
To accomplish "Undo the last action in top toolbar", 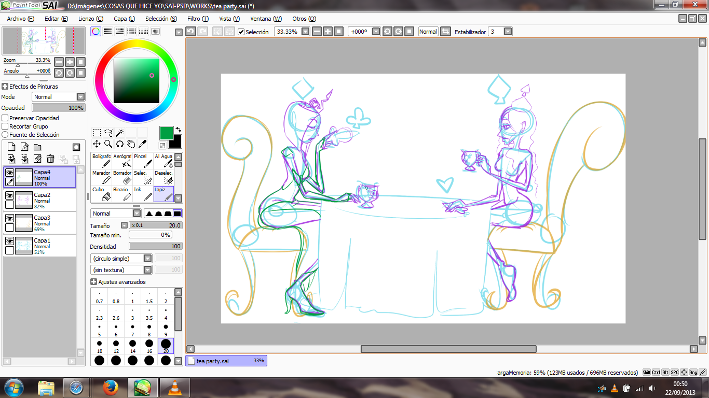I will pos(190,32).
